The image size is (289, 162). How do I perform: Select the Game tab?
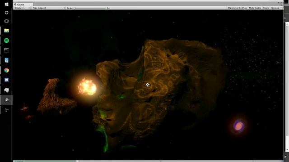point(23,4)
